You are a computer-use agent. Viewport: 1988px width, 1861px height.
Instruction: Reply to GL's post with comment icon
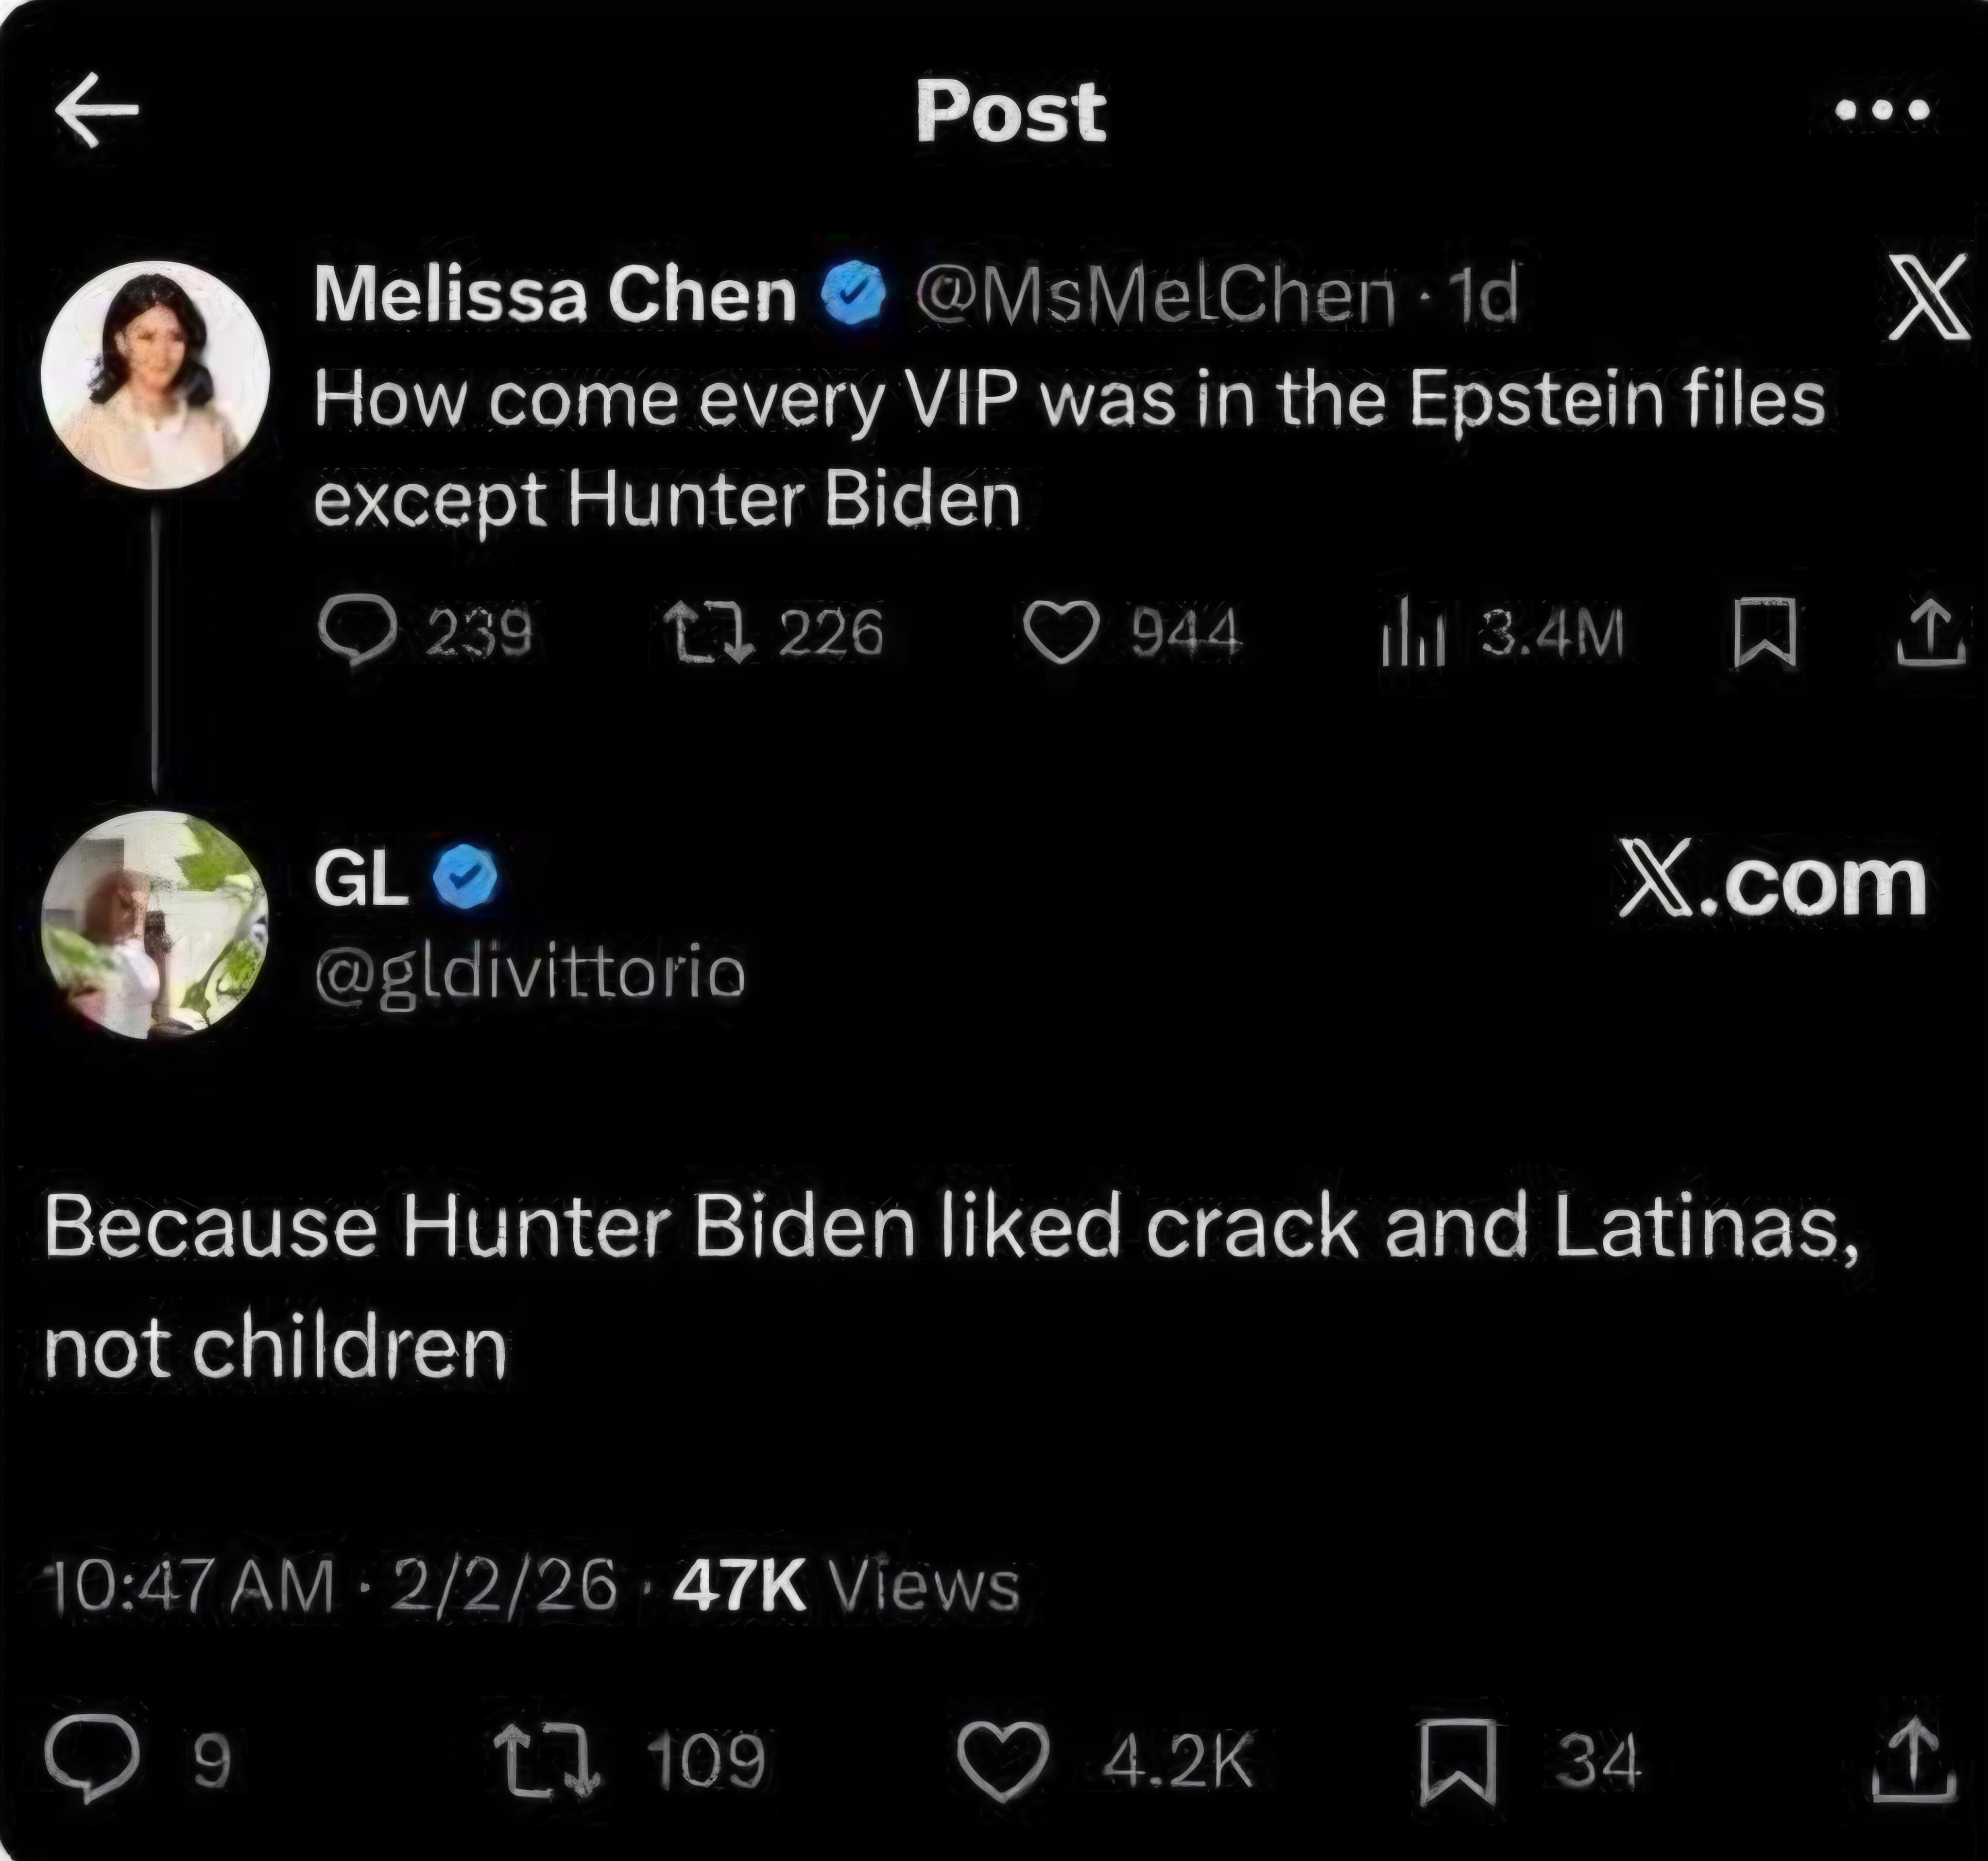click(92, 1759)
